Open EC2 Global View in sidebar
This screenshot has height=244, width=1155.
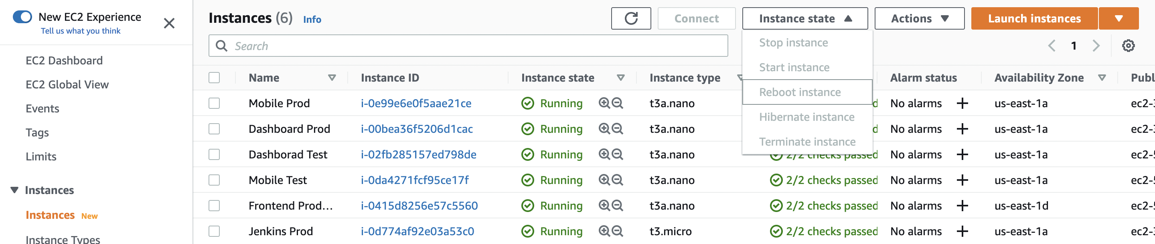(x=67, y=84)
